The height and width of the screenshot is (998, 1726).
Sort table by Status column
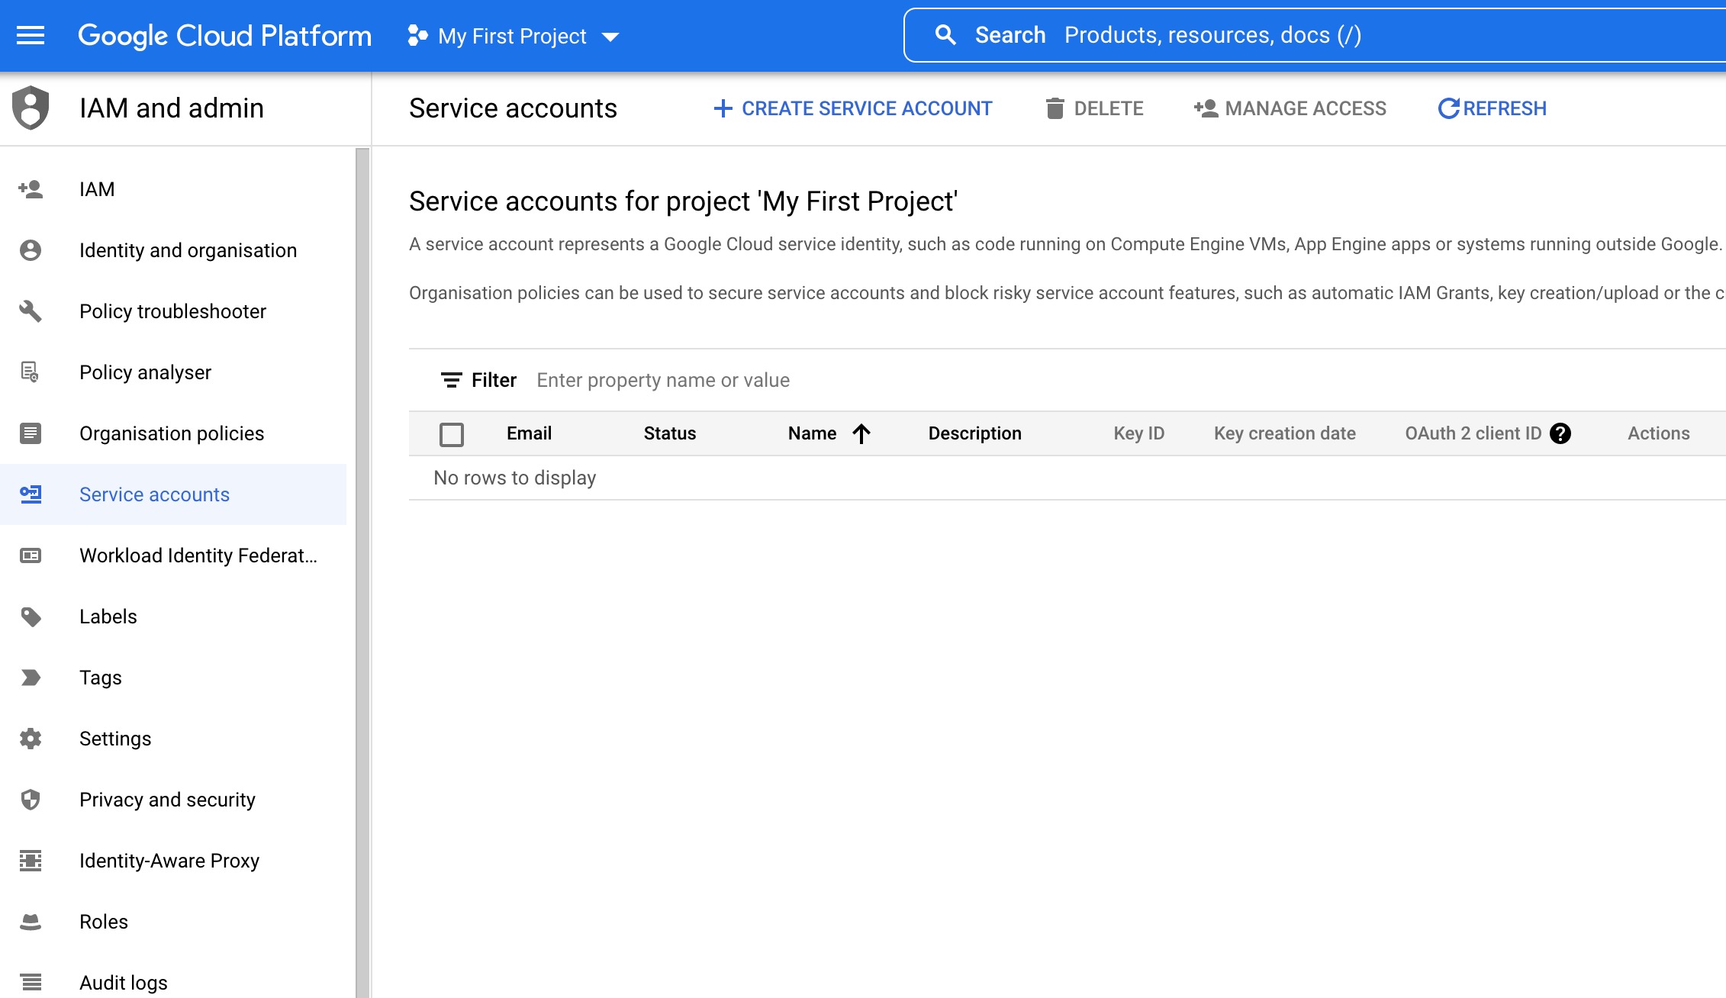point(670,433)
